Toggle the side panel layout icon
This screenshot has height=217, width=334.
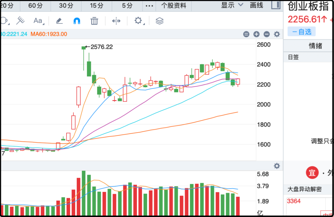click(275, 5)
